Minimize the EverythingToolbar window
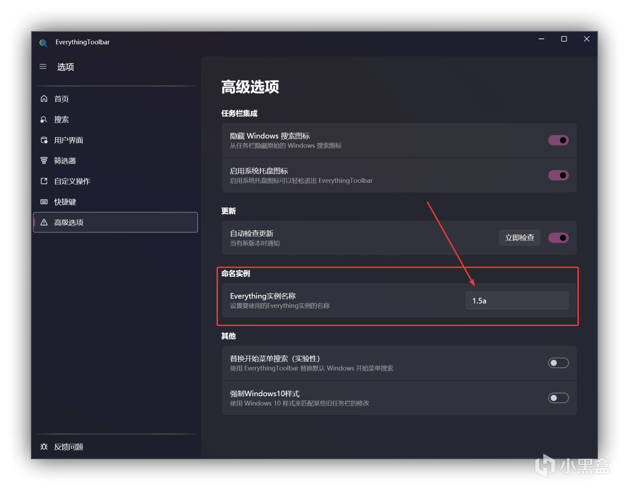 tap(542, 39)
